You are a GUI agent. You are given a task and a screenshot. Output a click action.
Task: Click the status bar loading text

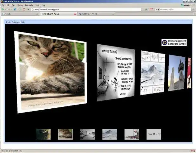coord(11,151)
